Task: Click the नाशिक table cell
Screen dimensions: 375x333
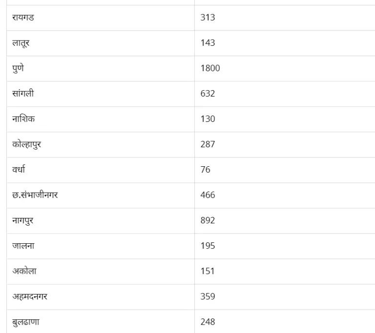Action: (x=23, y=119)
